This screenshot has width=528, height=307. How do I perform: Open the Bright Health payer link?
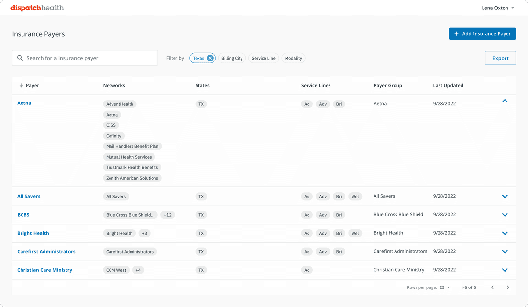click(x=33, y=233)
